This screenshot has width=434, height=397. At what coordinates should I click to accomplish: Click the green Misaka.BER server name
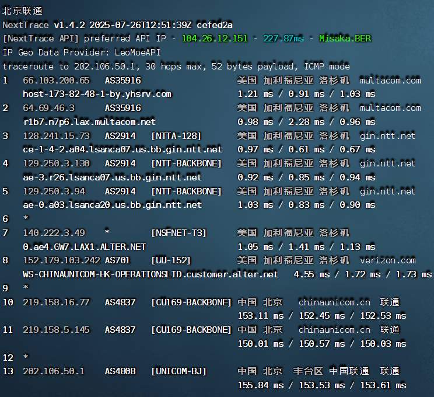(x=345, y=39)
